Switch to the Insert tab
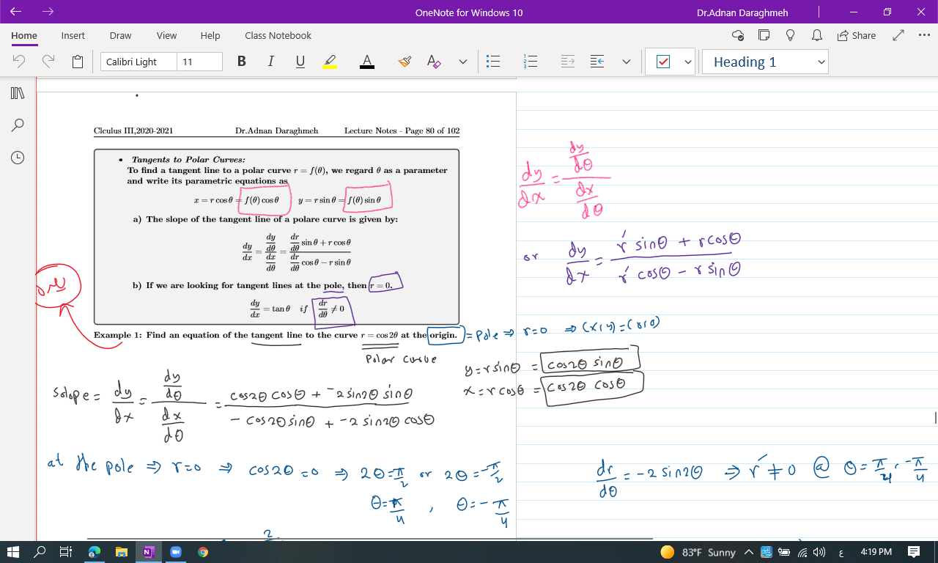Screen dimensions: 938x563 click(73, 35)
